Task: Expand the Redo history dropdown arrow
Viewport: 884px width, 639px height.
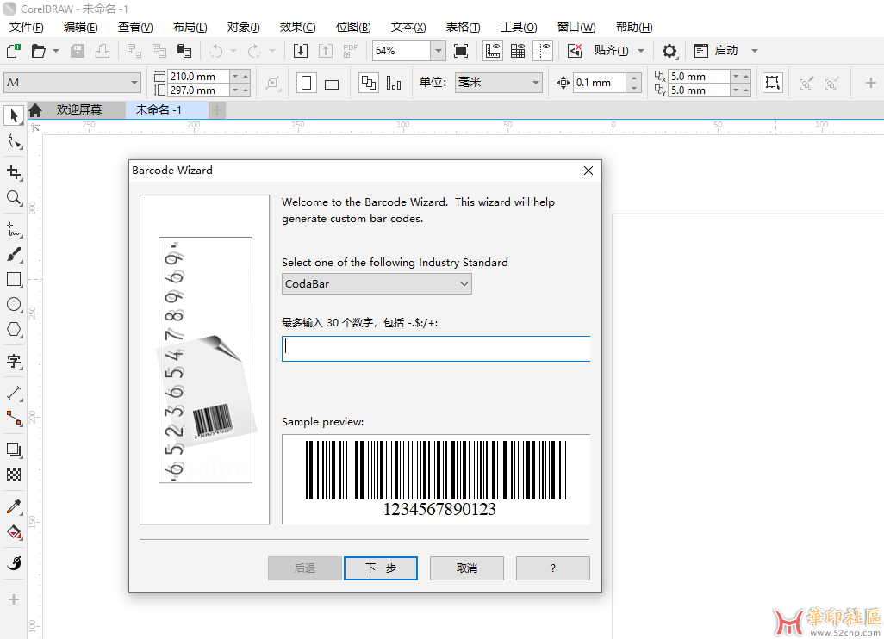Action: point(271,51)
